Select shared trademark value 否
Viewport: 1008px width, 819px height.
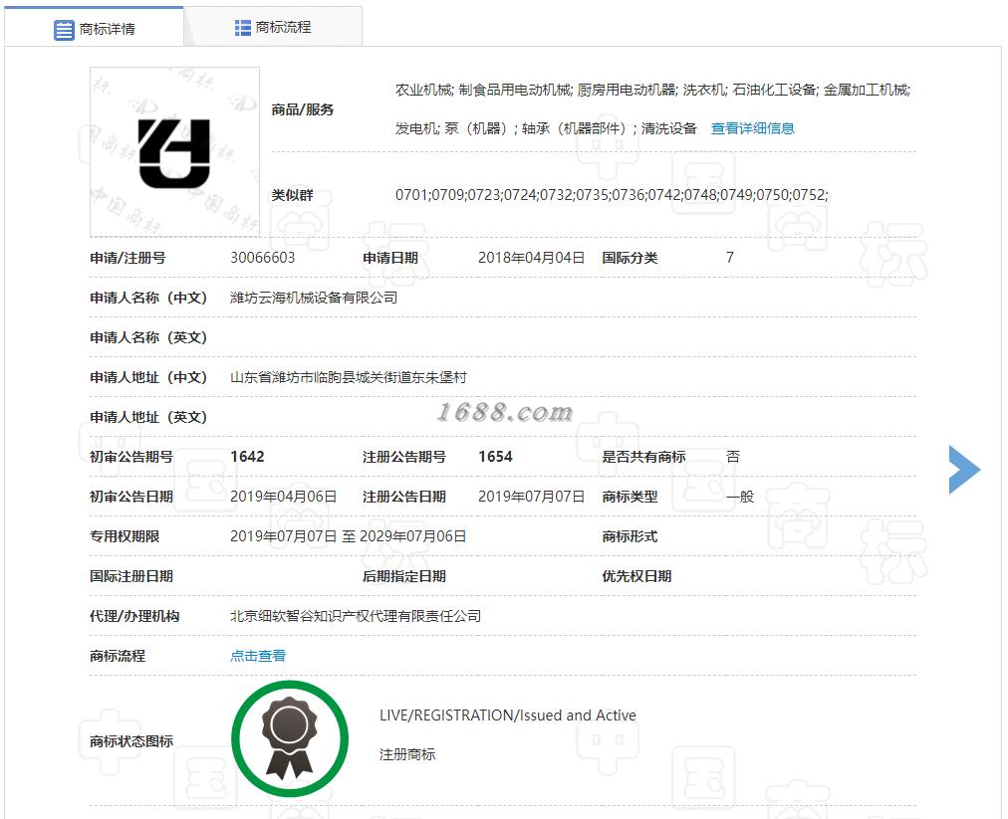(733, 457)
